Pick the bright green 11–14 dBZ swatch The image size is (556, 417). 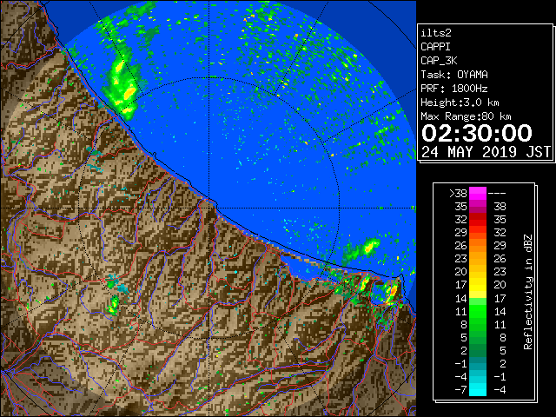point(478,311)
